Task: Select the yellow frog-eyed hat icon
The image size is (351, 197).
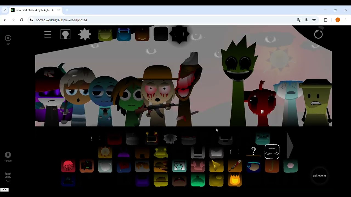Action: point(161,152)
